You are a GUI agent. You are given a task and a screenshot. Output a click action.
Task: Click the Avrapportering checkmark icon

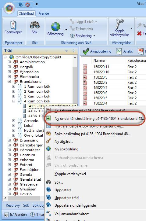point(86,51)
